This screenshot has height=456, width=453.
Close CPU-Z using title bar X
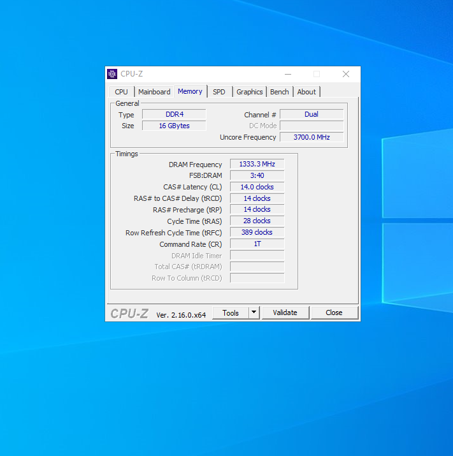346,74
